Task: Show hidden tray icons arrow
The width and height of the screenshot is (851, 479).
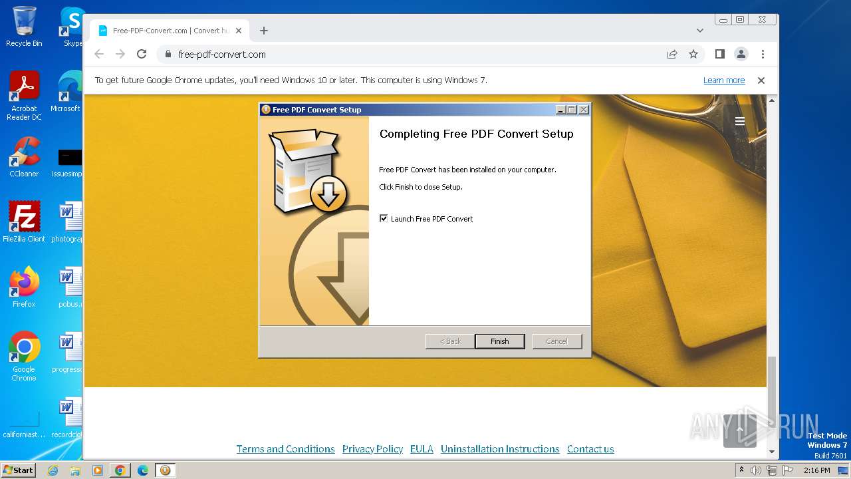Action: (742, 470)
